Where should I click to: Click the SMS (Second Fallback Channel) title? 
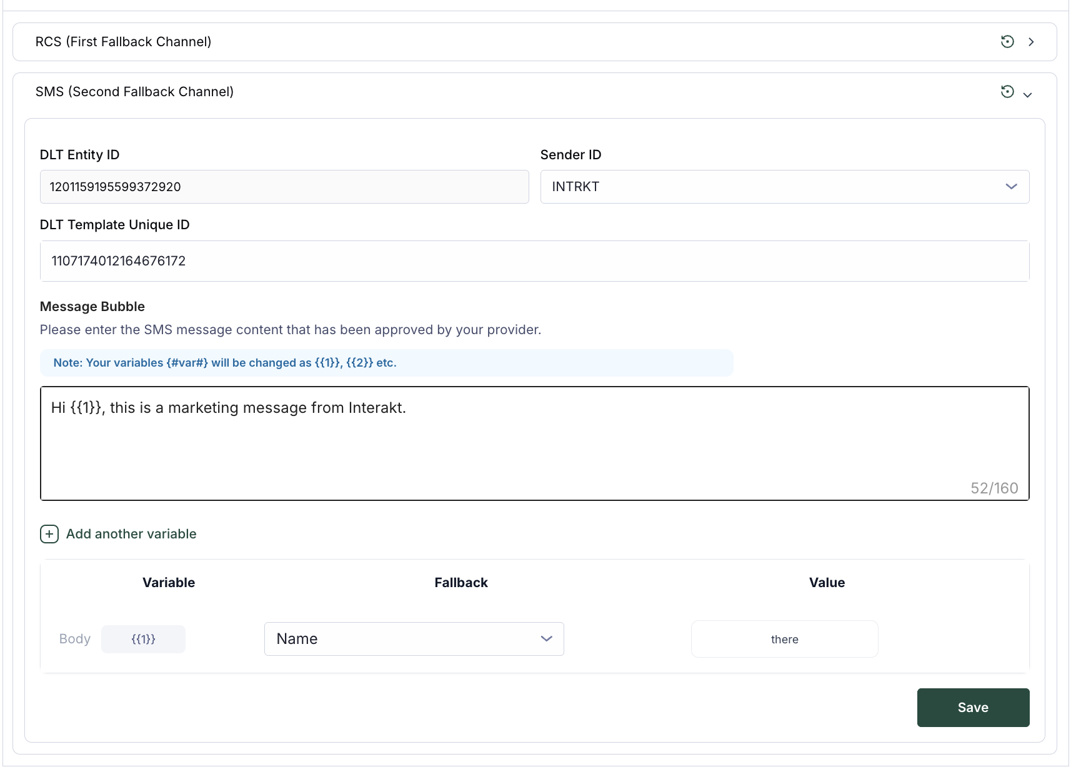point(134,92)
